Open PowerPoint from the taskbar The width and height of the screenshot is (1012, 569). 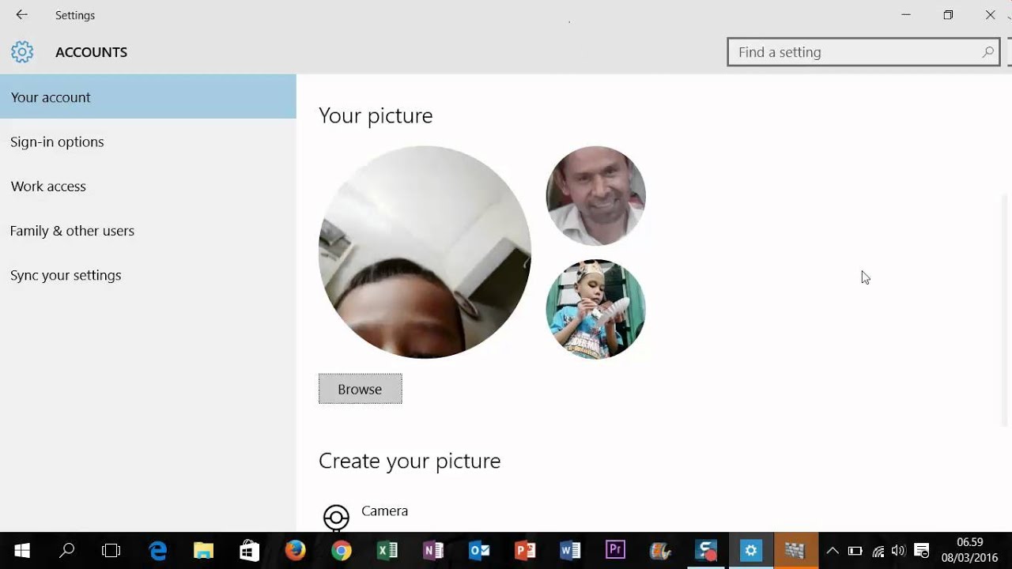(525, 550)
